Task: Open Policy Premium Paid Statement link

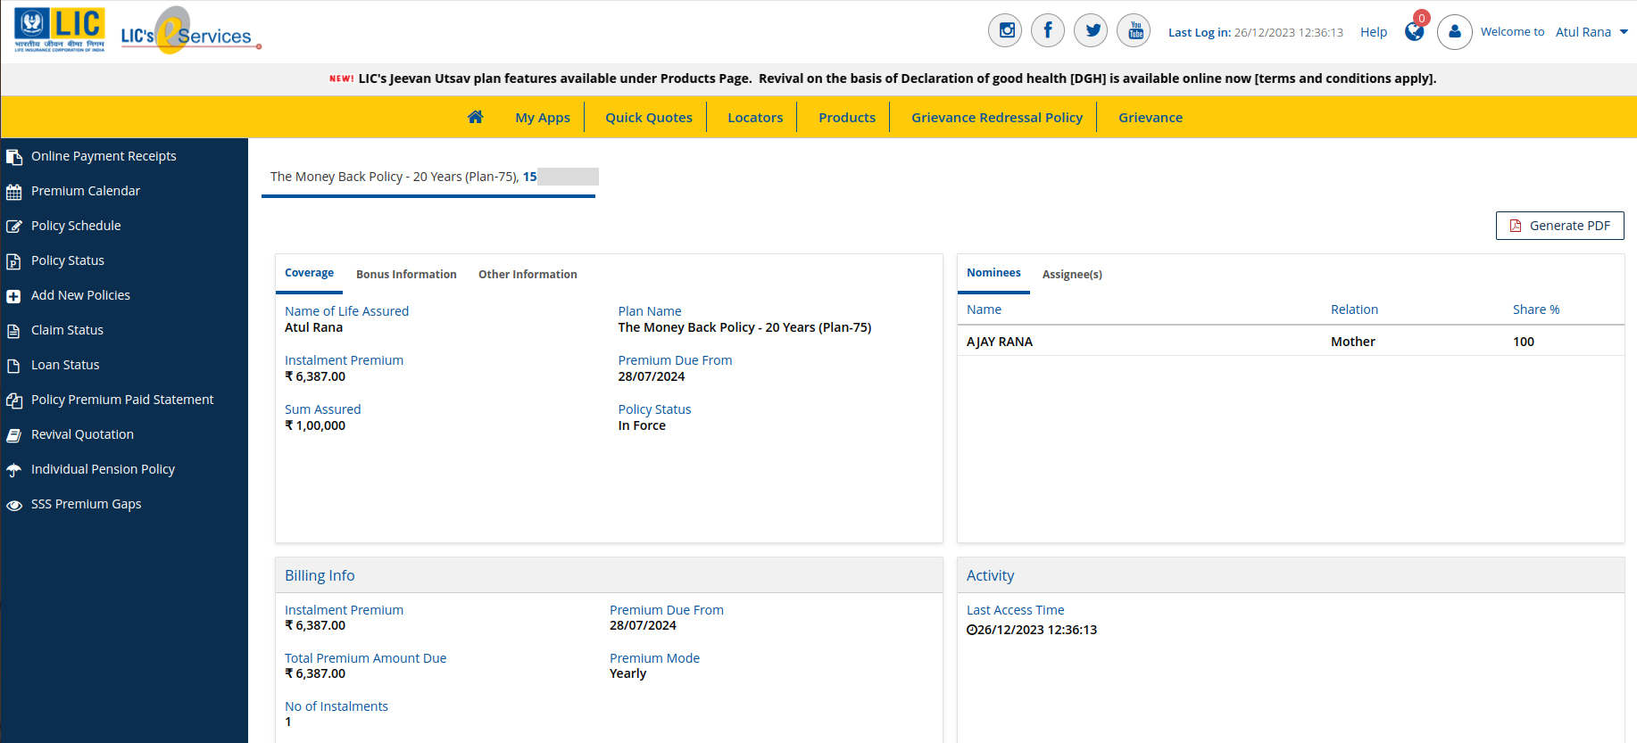Action: click(x=122, y=400)
